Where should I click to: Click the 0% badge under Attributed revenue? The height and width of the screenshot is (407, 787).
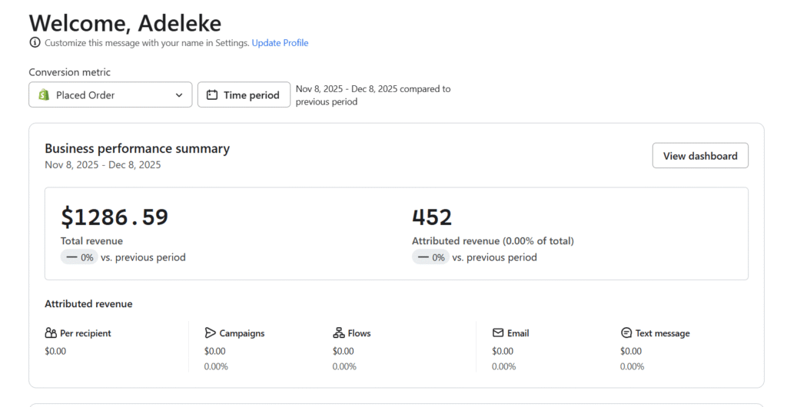[431, 257]
